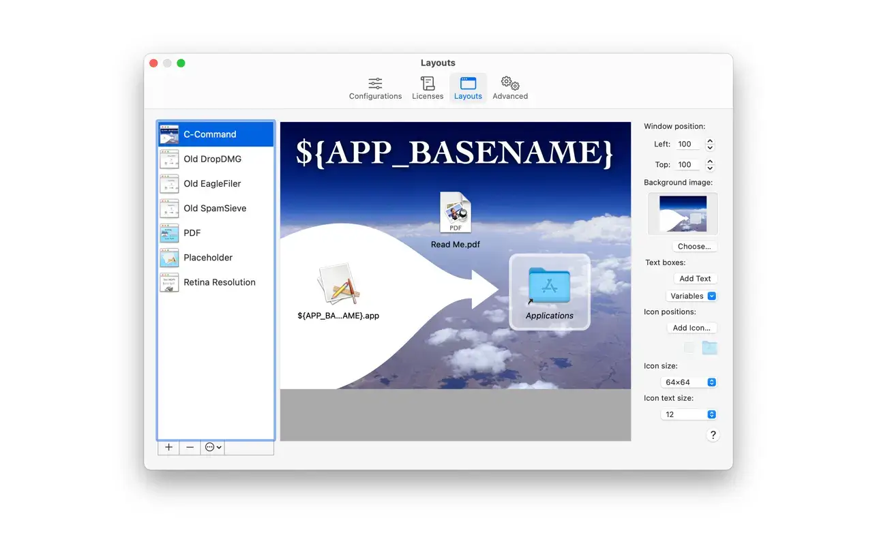Select the Old SpamSieve layout
Screen dimensions: 877x548
pos(216,208)
